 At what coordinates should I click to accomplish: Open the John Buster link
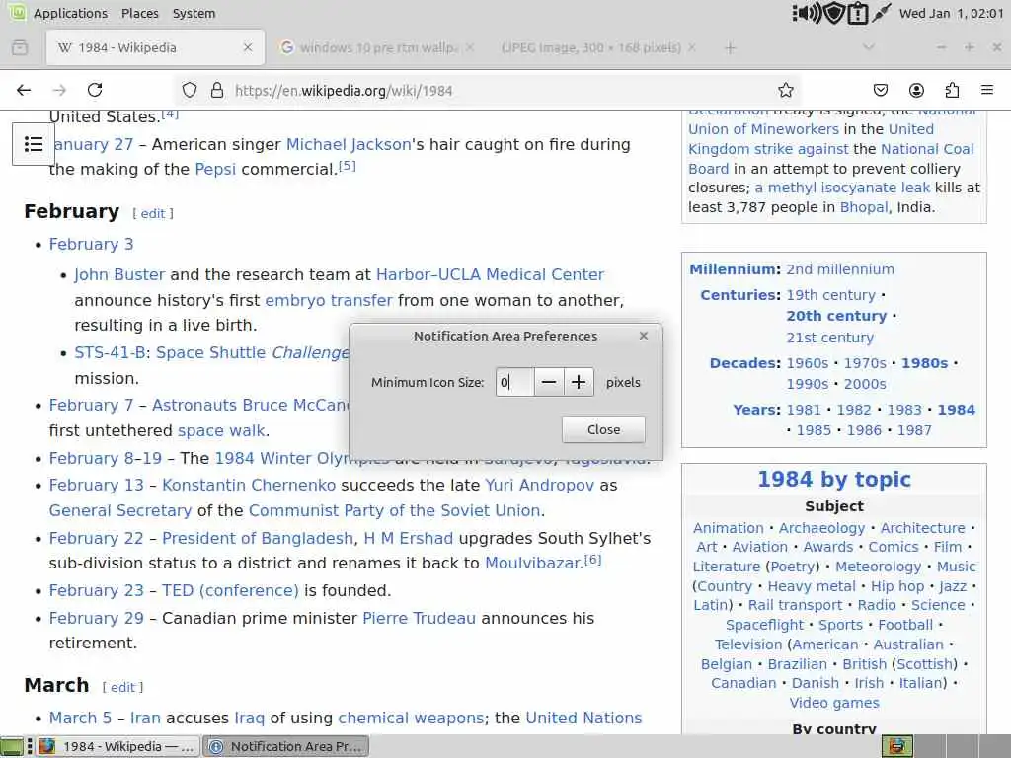coord(119,274)
